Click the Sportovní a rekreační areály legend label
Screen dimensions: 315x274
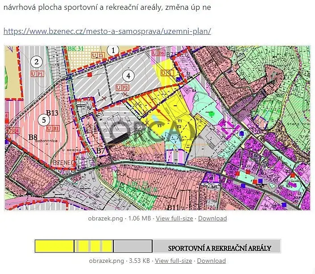(219, 248)
